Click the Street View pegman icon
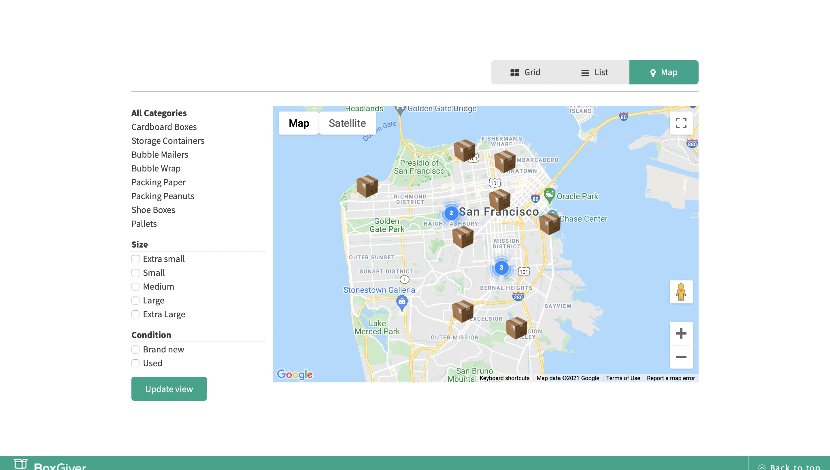The height and width of the screenshot is (470, 830). click(681, 292)
